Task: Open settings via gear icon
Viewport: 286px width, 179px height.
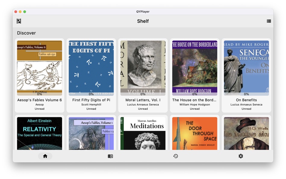Action: [x=241, y=156]
